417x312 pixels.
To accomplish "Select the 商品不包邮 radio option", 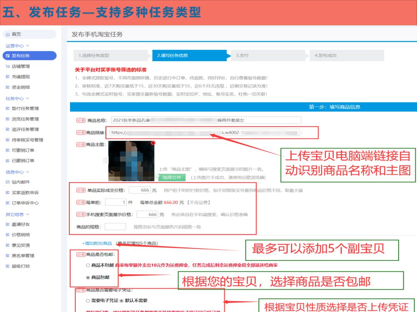I will coord(88,265).
